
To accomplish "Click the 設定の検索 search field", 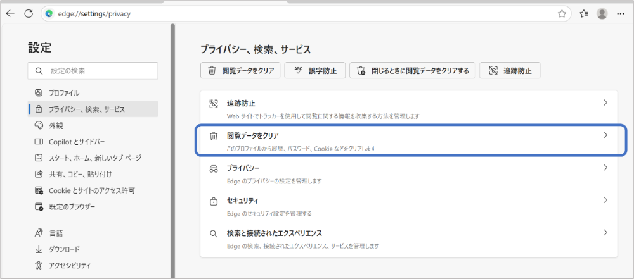I will (x=93, y=71).
